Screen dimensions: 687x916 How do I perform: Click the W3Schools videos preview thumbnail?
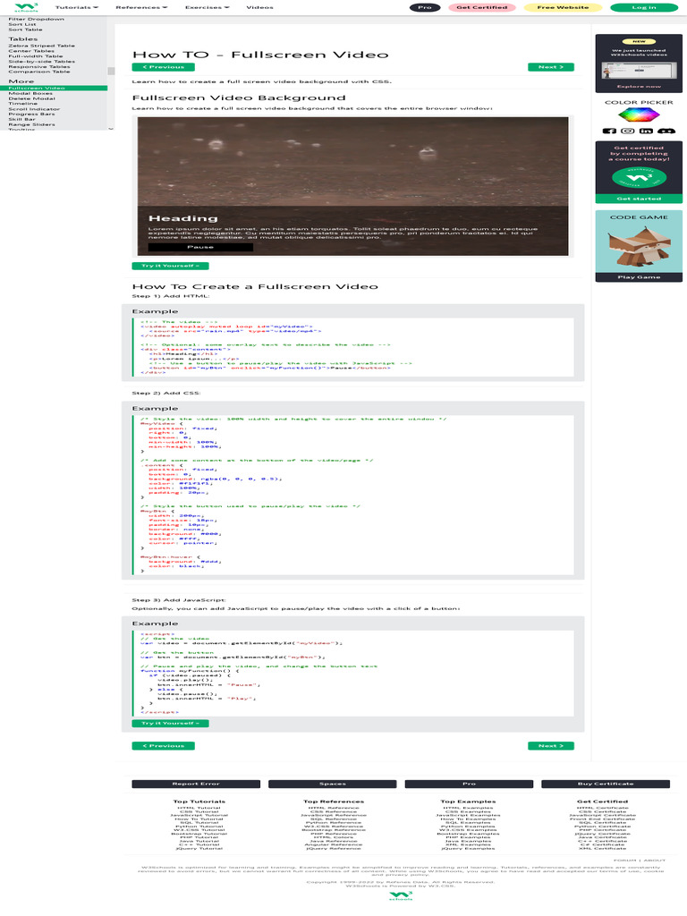click(639, 70)
